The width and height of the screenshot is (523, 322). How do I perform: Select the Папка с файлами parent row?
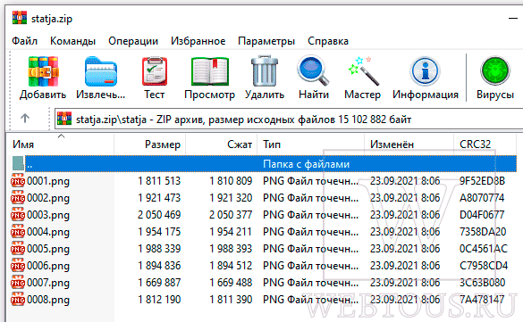point(271,163)
